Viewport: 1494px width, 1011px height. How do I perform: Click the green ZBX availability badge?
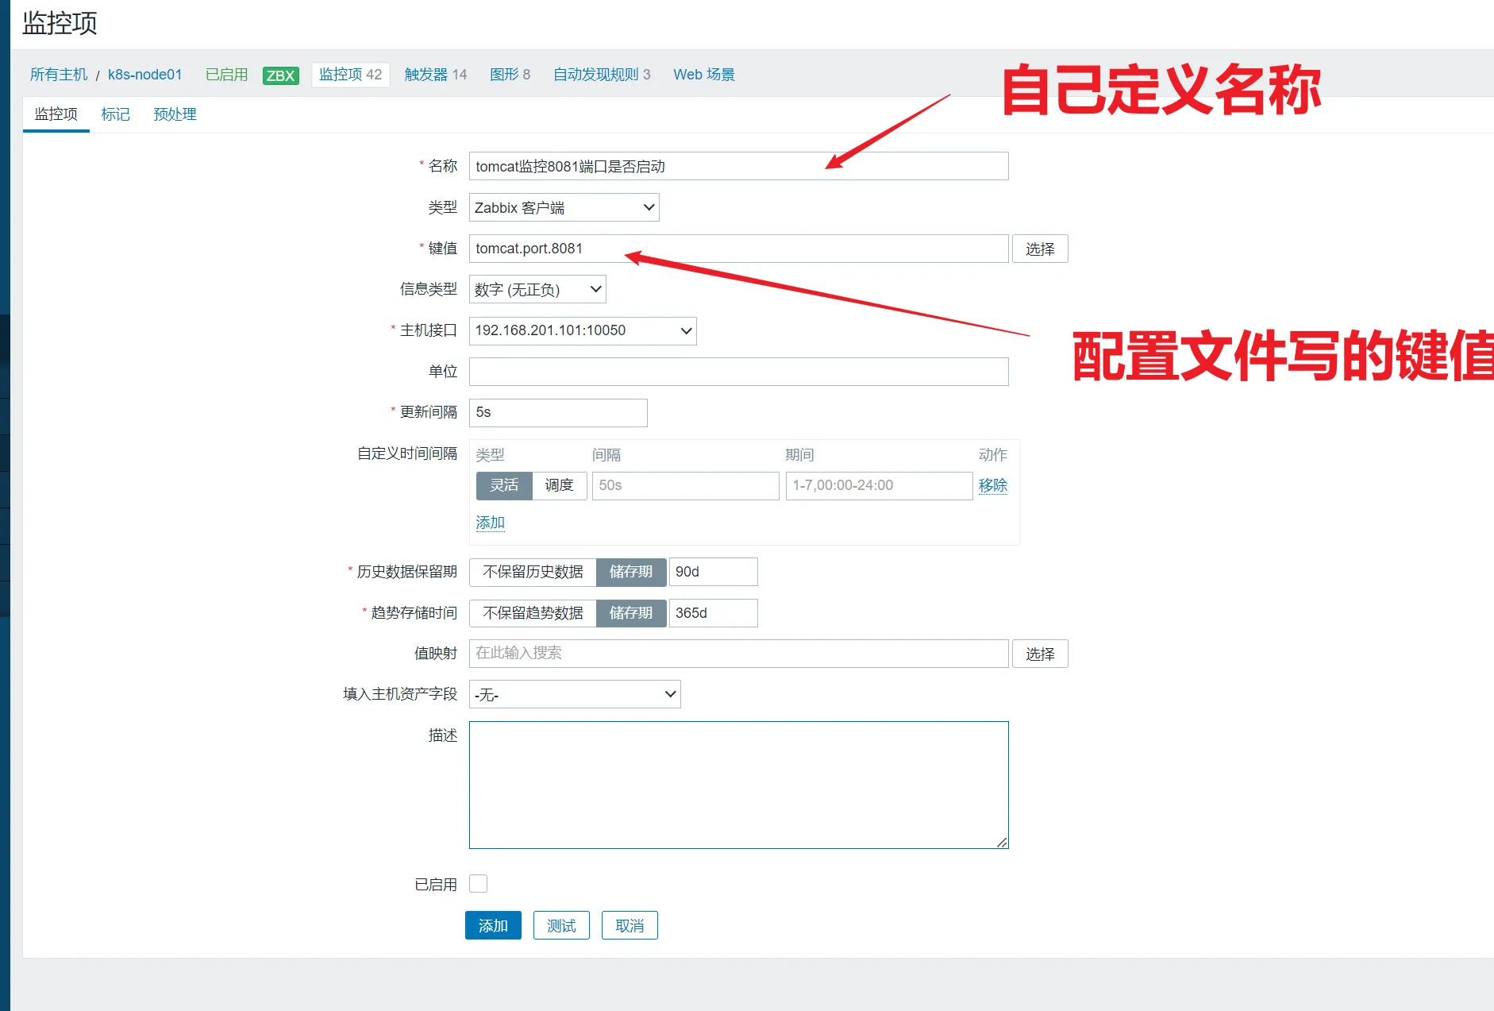(280, 75)
